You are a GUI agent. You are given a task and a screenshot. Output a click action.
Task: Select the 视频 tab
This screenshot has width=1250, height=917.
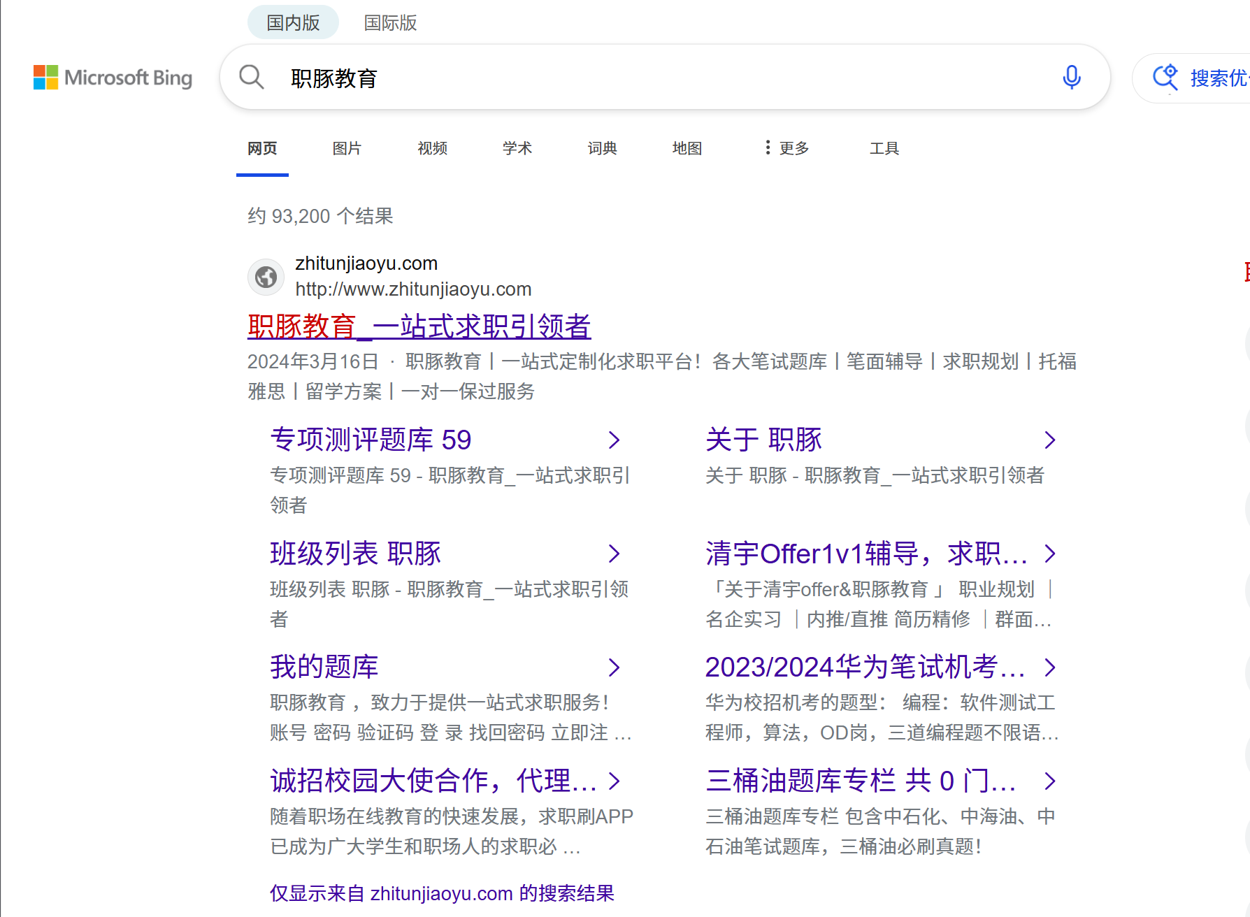[432, 148]
